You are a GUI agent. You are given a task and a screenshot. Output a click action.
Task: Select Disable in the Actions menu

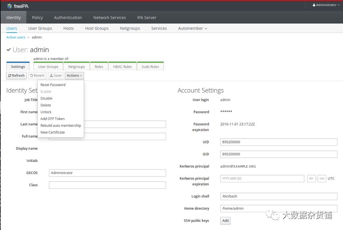pos(46,99)
